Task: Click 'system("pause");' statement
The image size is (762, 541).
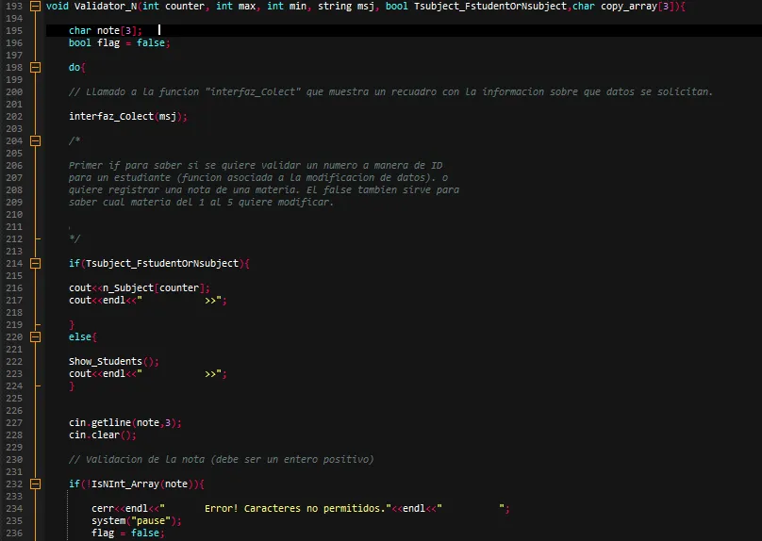Action: 137,520
